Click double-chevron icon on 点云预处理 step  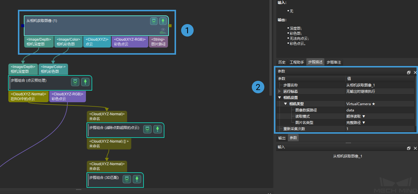click(75, 82)
